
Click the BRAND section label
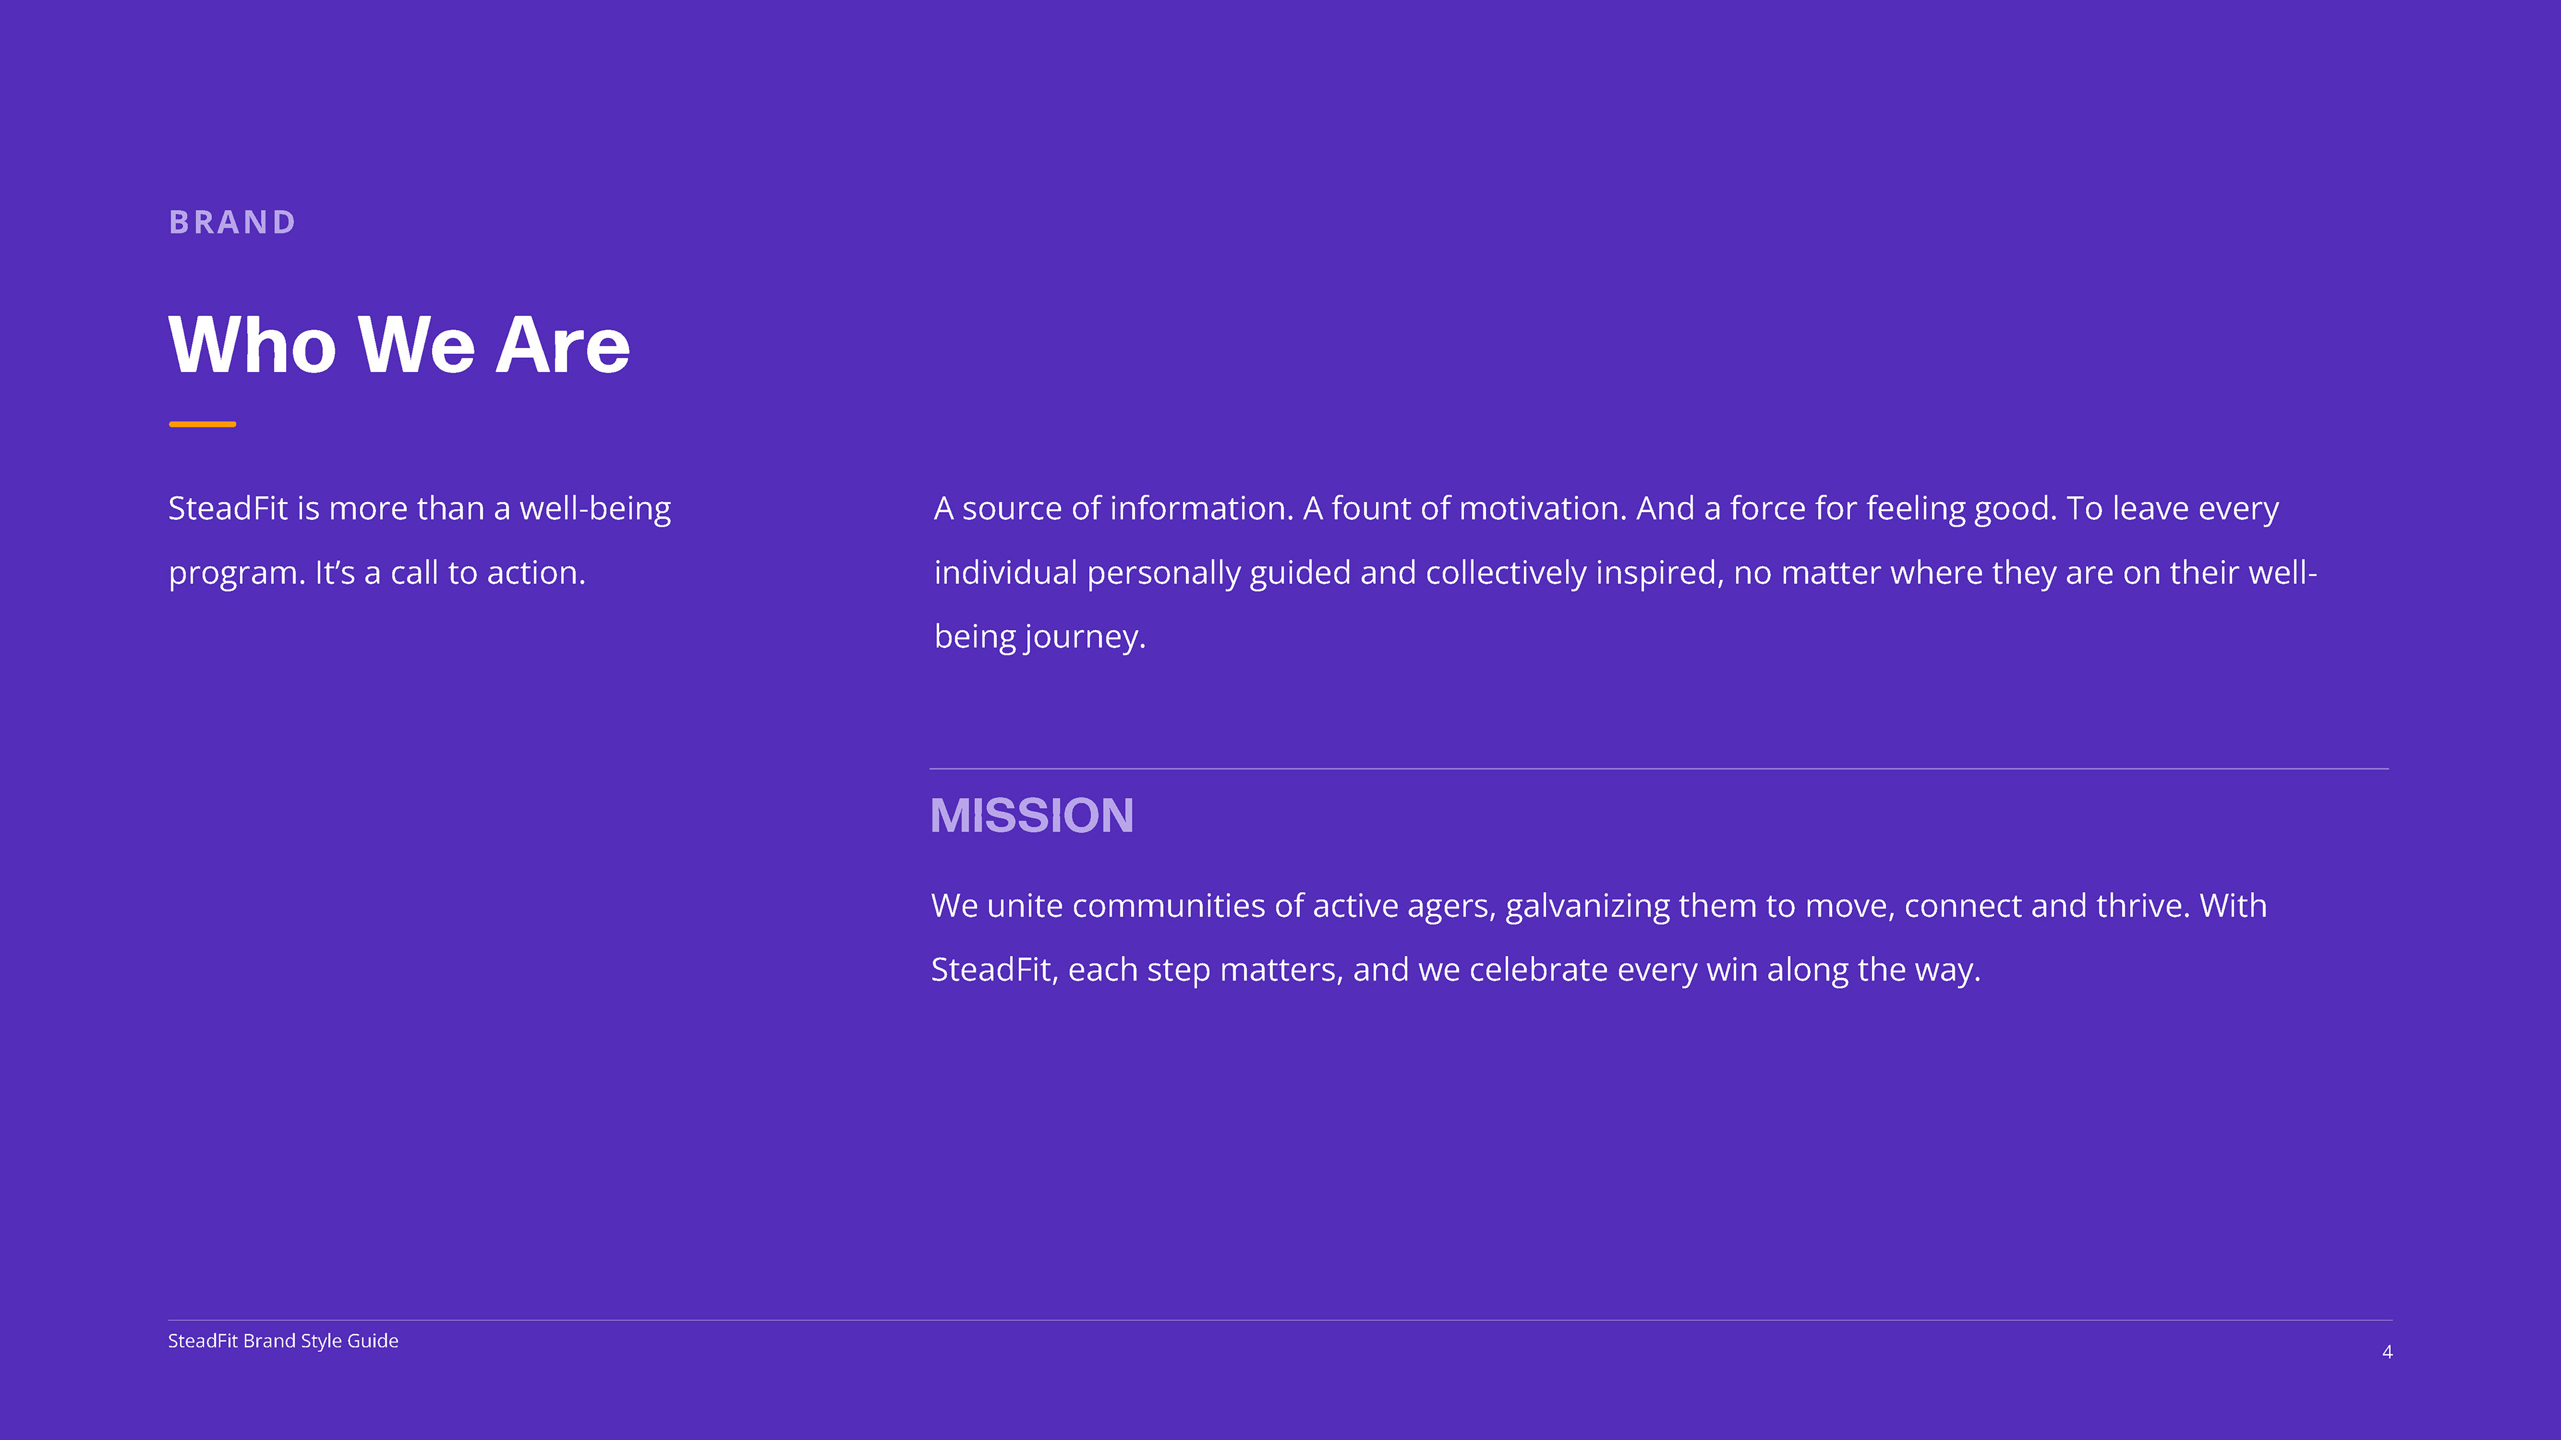(x=231, y=221)
